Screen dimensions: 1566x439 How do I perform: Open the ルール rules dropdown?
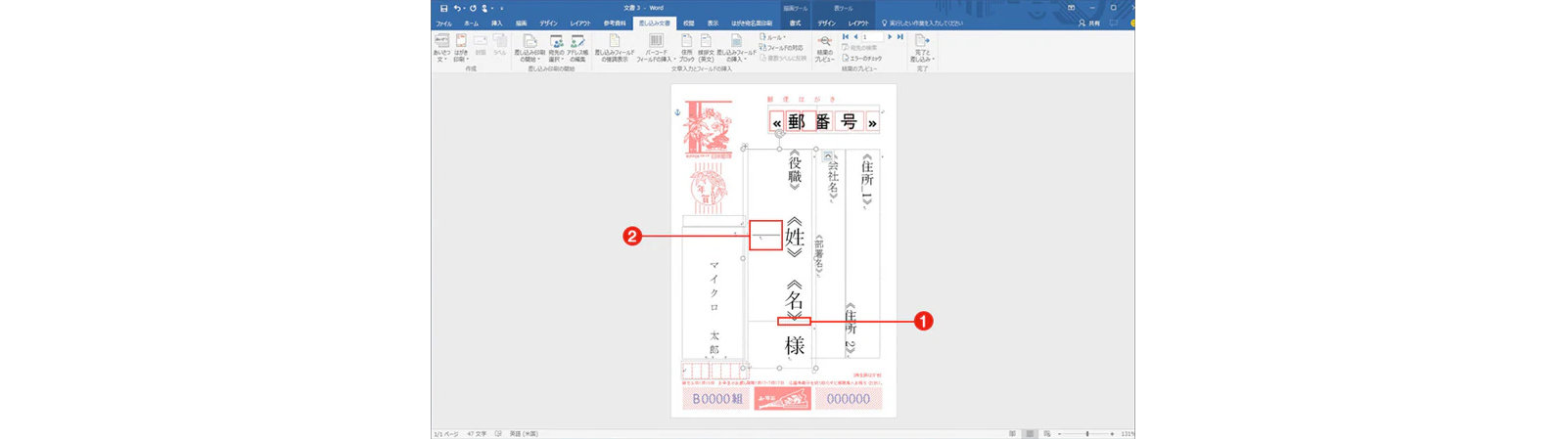(x=773, y=37)
